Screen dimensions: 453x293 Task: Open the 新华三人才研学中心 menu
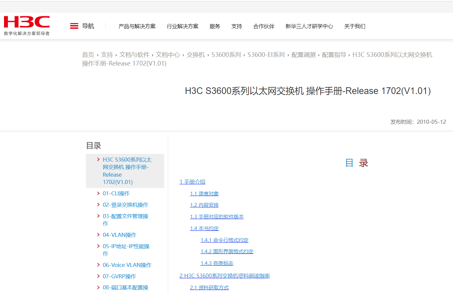coord(309,26)
